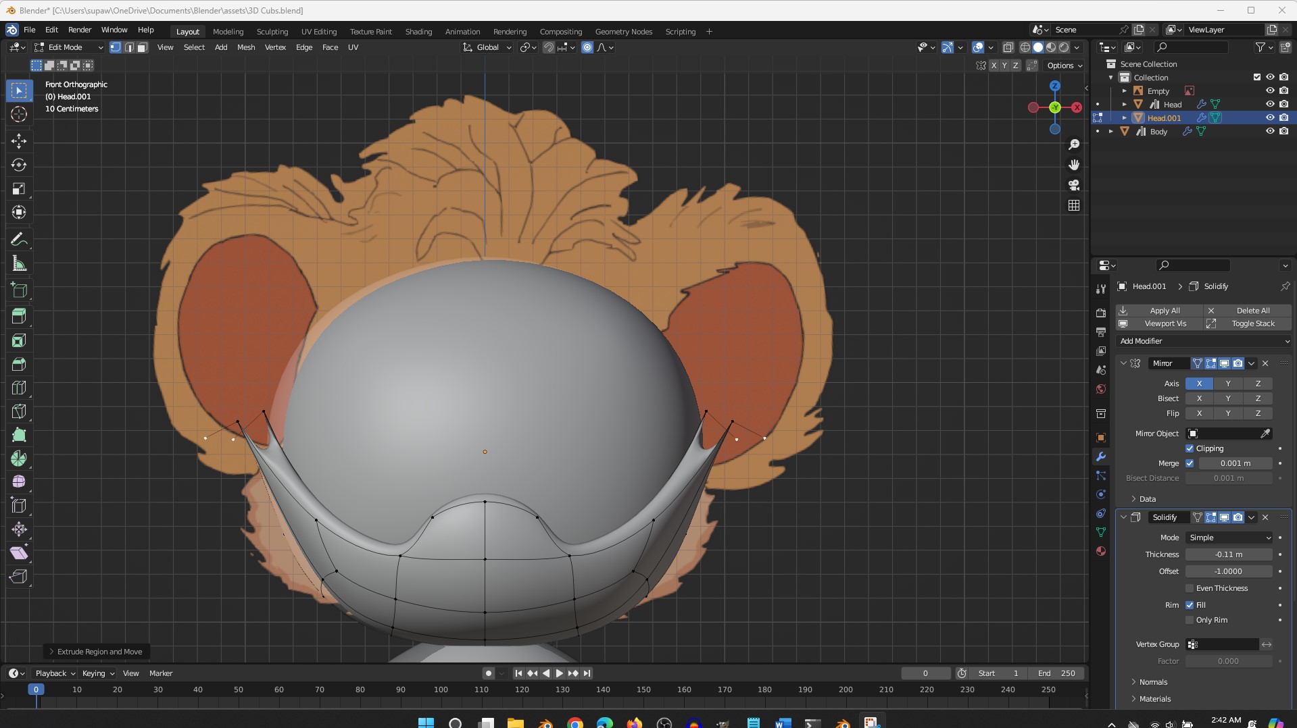Open the Vertex menu
1297x728 pixels.
275,47
